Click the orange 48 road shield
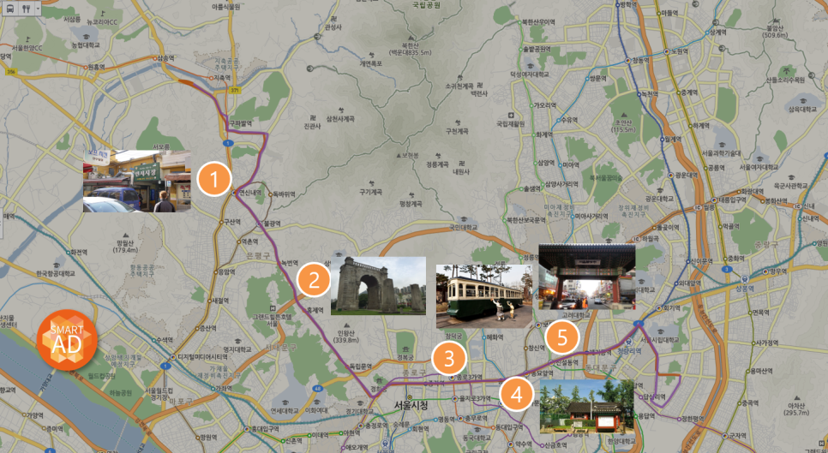Image resolution: width=828 pixels, height=453 pixels. click(317, 389)
